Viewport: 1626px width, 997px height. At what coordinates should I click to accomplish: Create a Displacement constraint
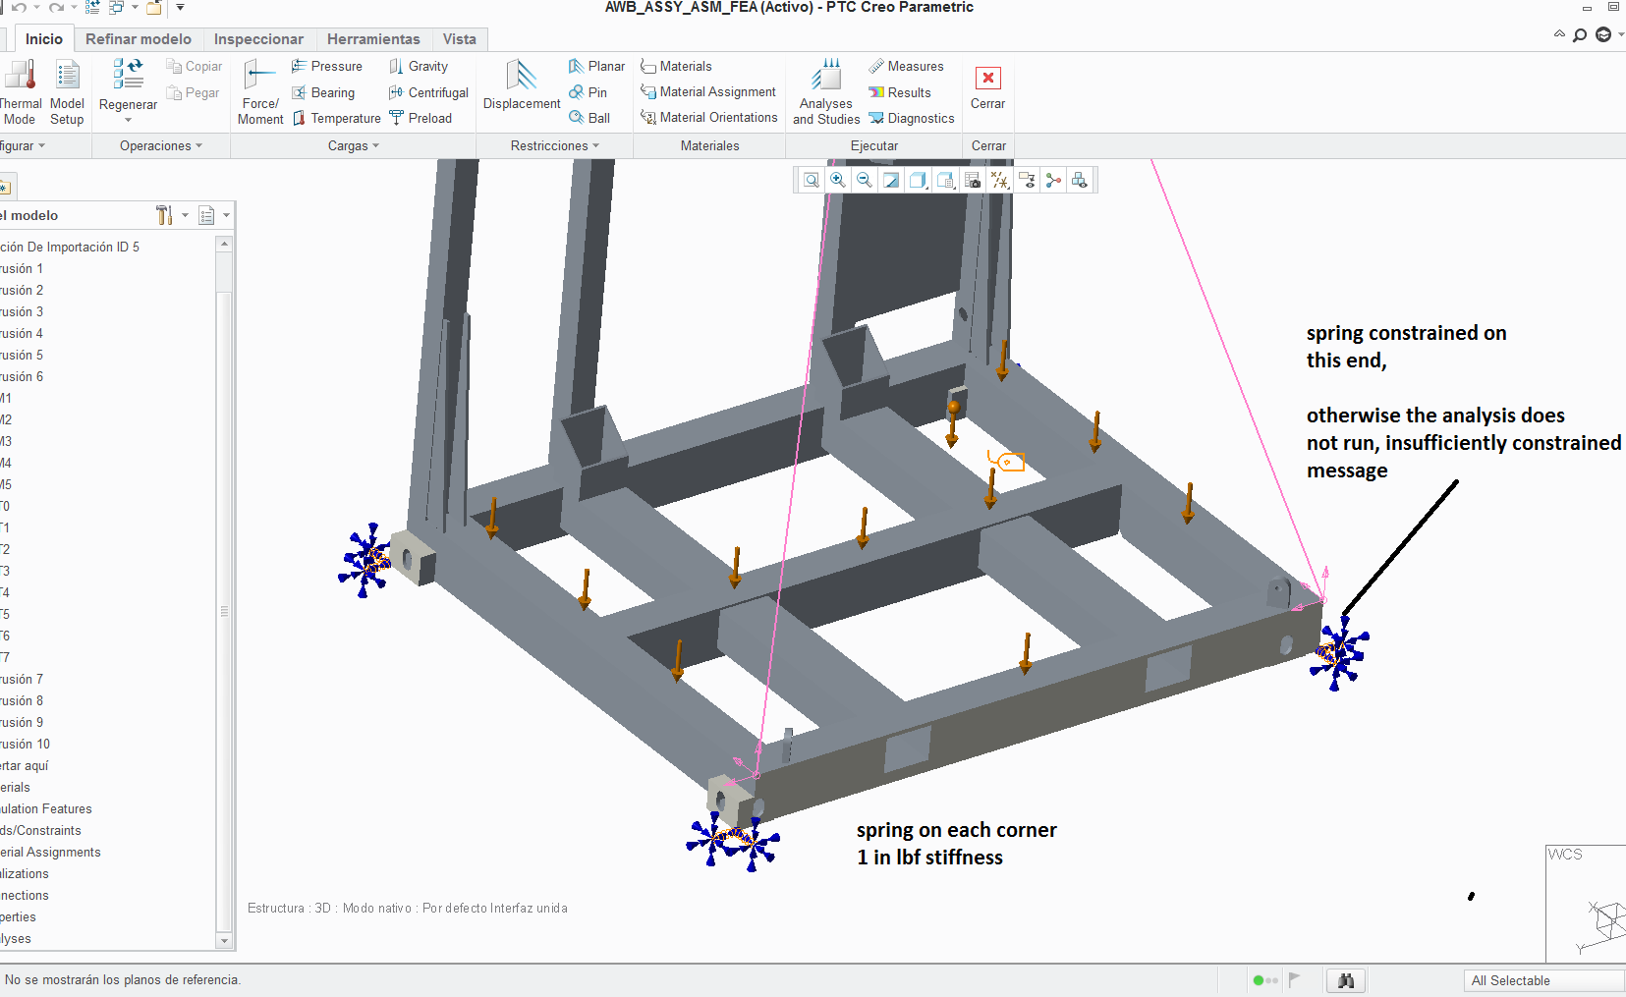point(522,85)
